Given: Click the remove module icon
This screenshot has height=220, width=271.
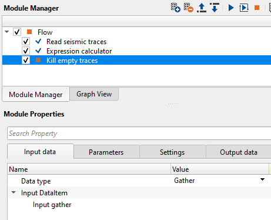Looking at the screenshot, I should (189, 8).
